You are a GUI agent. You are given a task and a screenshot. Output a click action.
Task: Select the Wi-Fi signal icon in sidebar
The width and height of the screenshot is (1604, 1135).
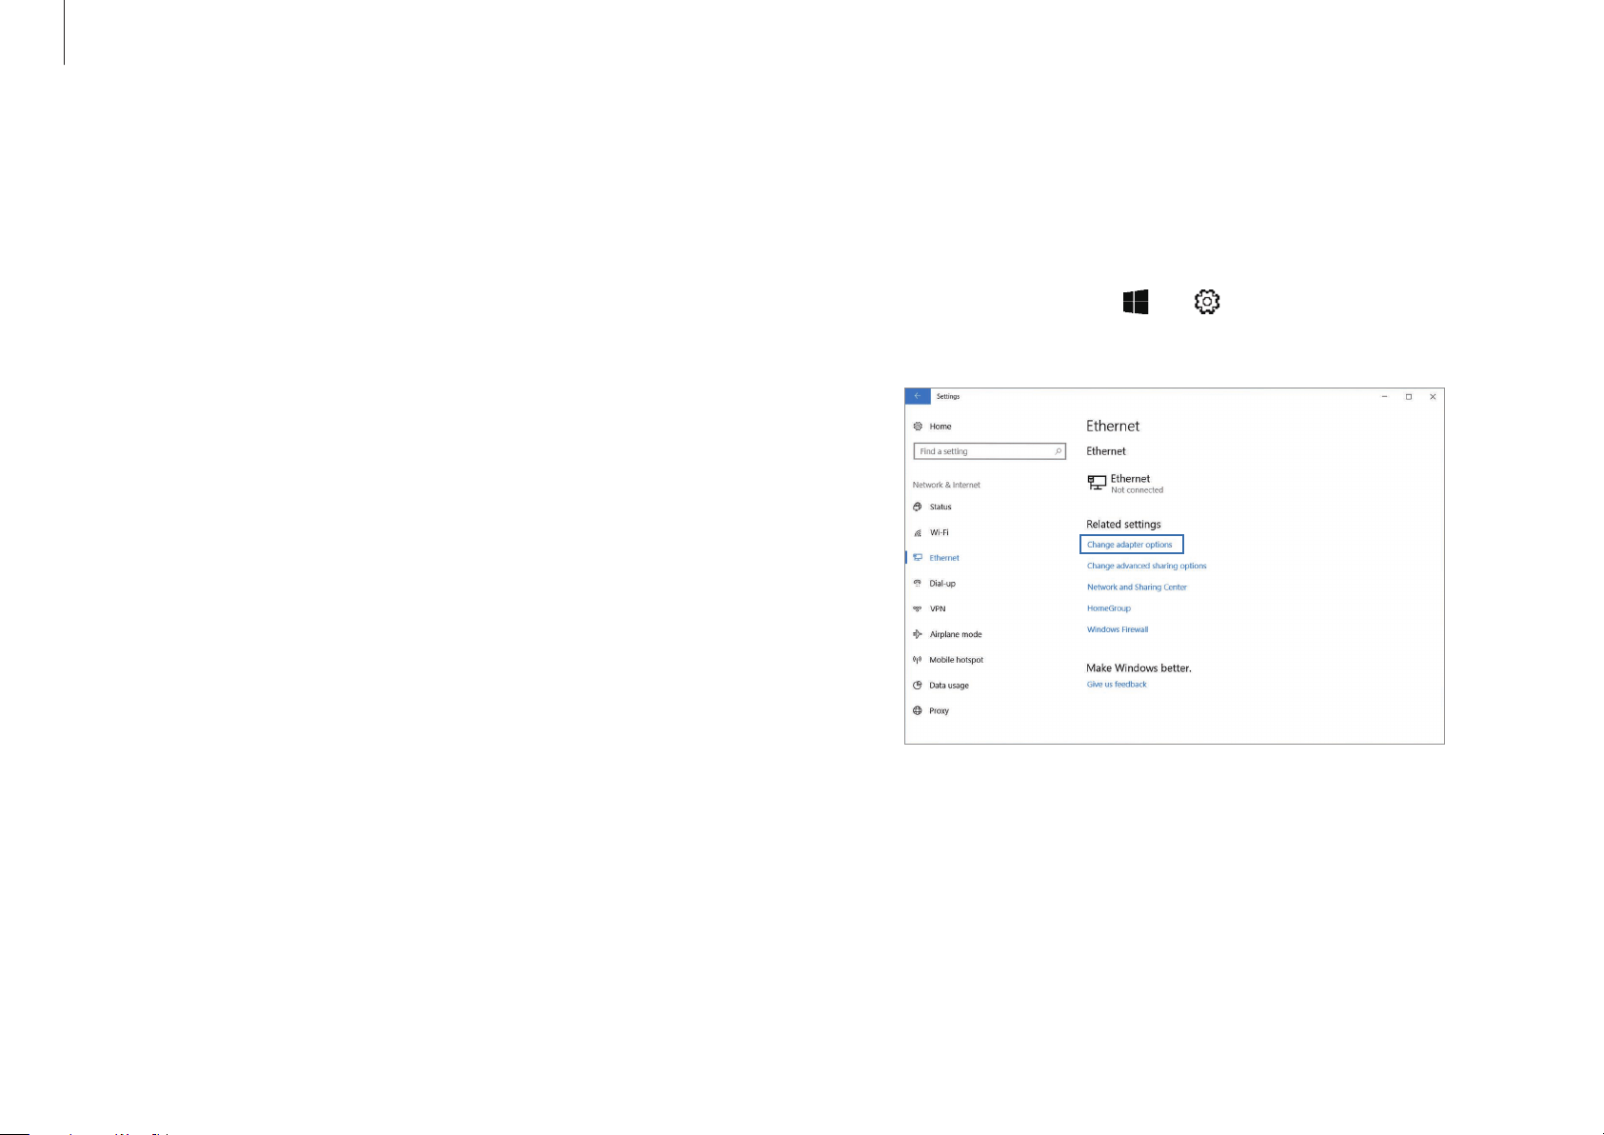[918, 532]
